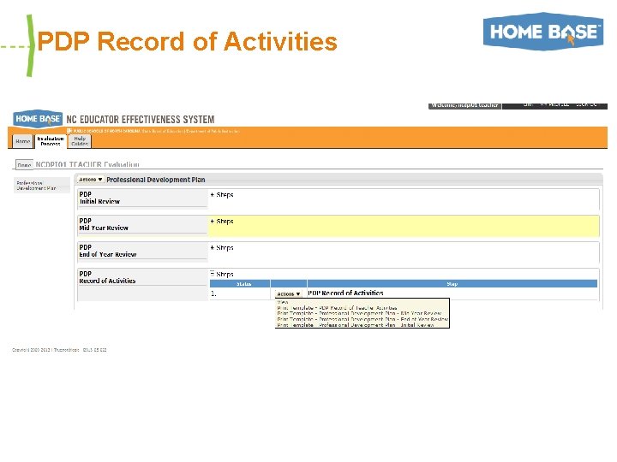Click the large Home Base slide logo
This screenshot has width=617, height=462.
tap(543, 32)
